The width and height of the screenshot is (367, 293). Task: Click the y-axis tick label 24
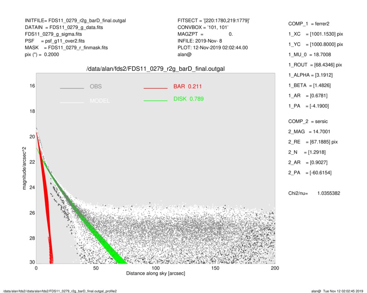pyautogui.click(x=32, y=187)
